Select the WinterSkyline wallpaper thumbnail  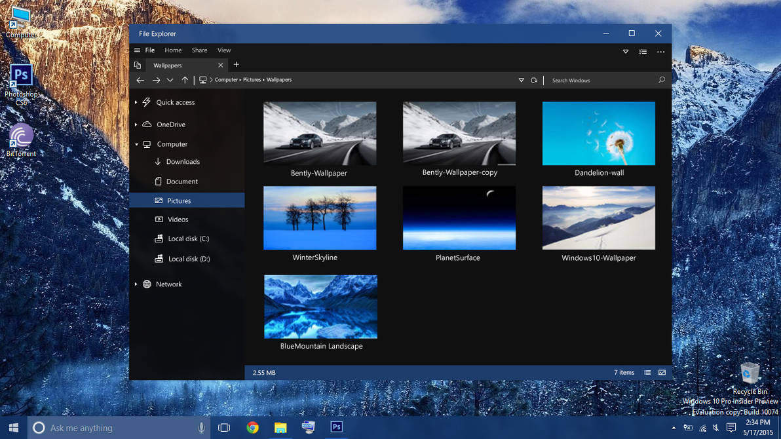point(320,218)
